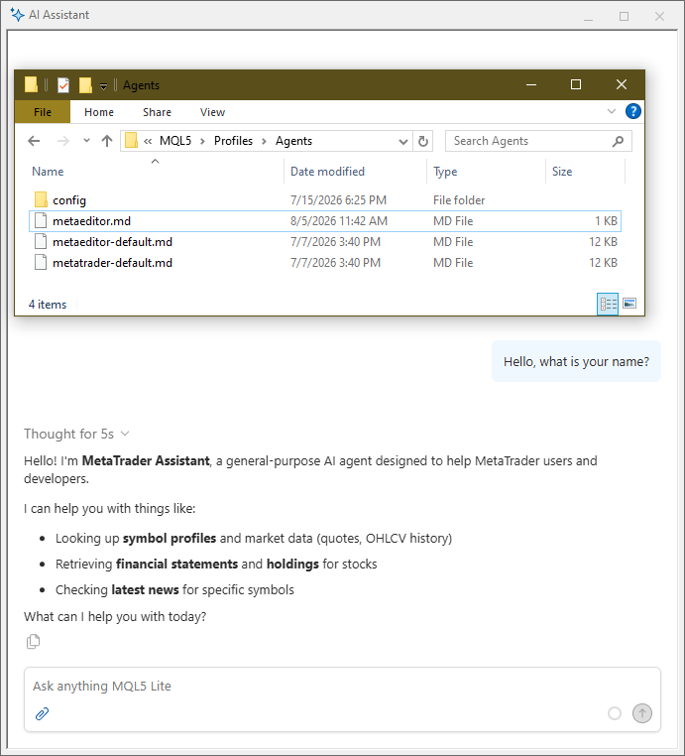Click the New folder quick access icon
Screen dimensions: 685x756
pos(85,85)
